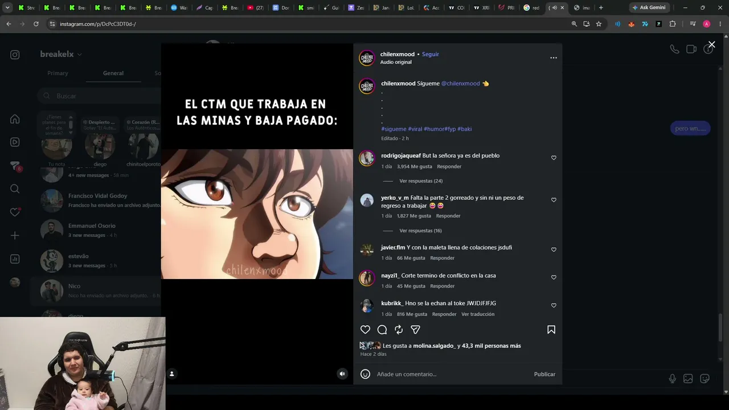Go back using the browser back arrow
This screenshot has width=729, height=410.
click(x=9, y=24)
